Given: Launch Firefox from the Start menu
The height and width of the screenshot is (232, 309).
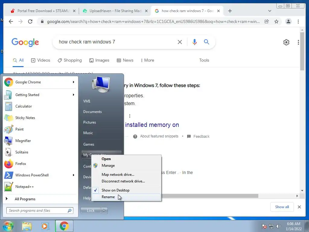Looking at the screenshot, I should tap(41, 164).
